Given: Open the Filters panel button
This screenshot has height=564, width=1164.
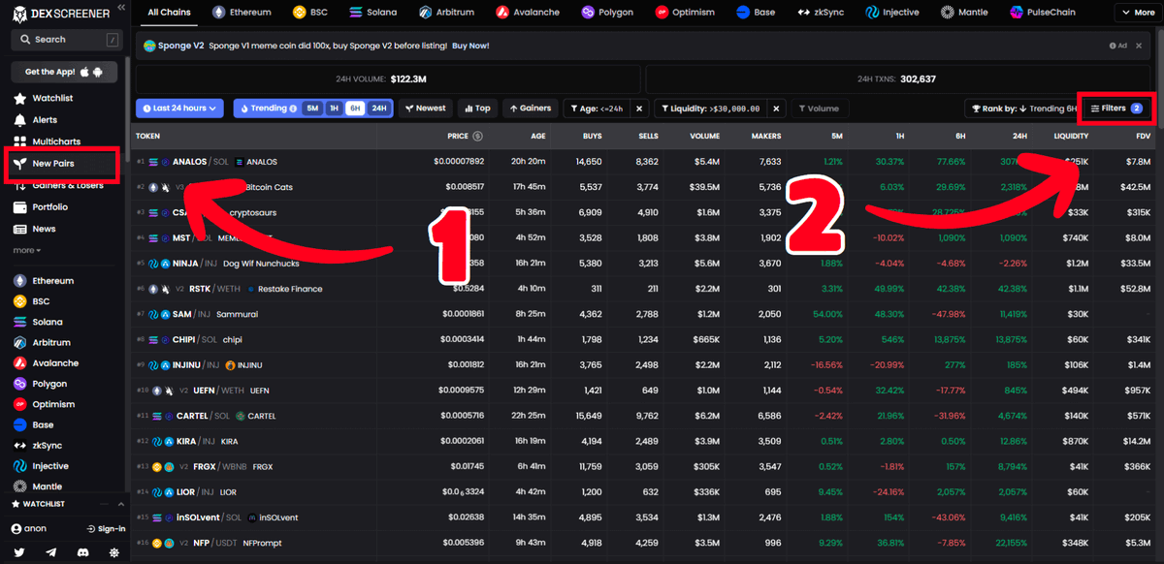Looking at the screenshot, I should [1115, 109].
